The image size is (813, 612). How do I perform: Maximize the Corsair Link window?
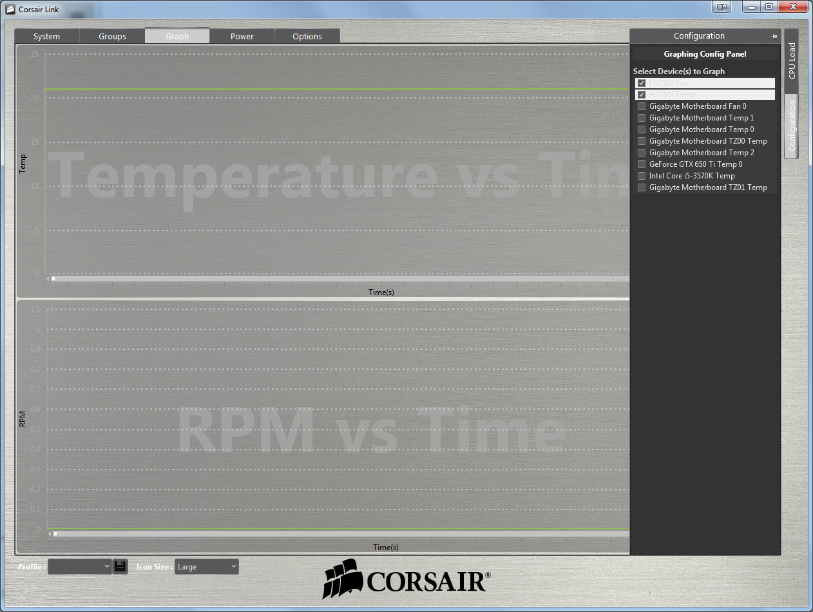click(x=769, y=6)
